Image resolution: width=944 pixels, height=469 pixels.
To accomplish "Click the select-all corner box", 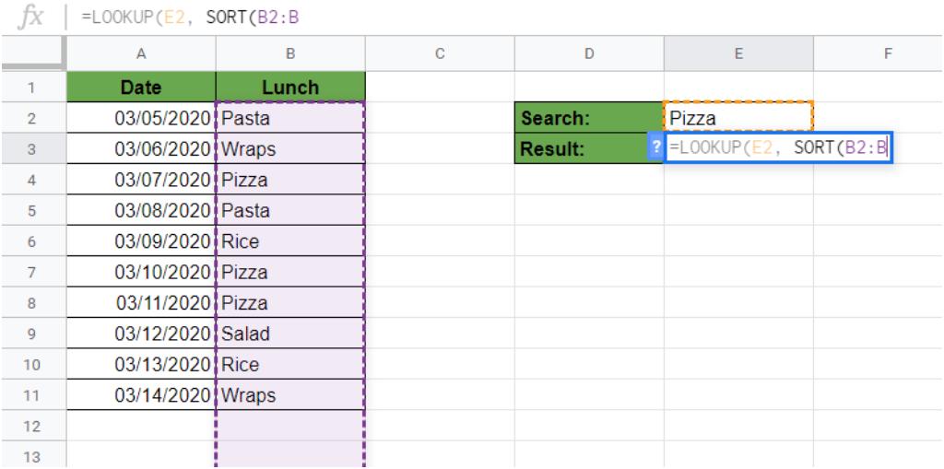I will 30,55.
